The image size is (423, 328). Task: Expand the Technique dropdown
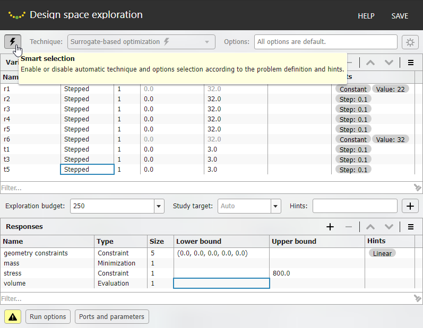click(207, 42)
